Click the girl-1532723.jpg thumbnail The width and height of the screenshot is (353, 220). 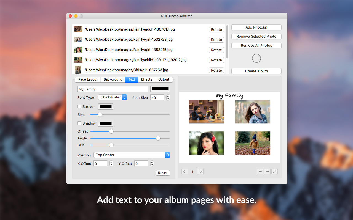pos(78,40)
